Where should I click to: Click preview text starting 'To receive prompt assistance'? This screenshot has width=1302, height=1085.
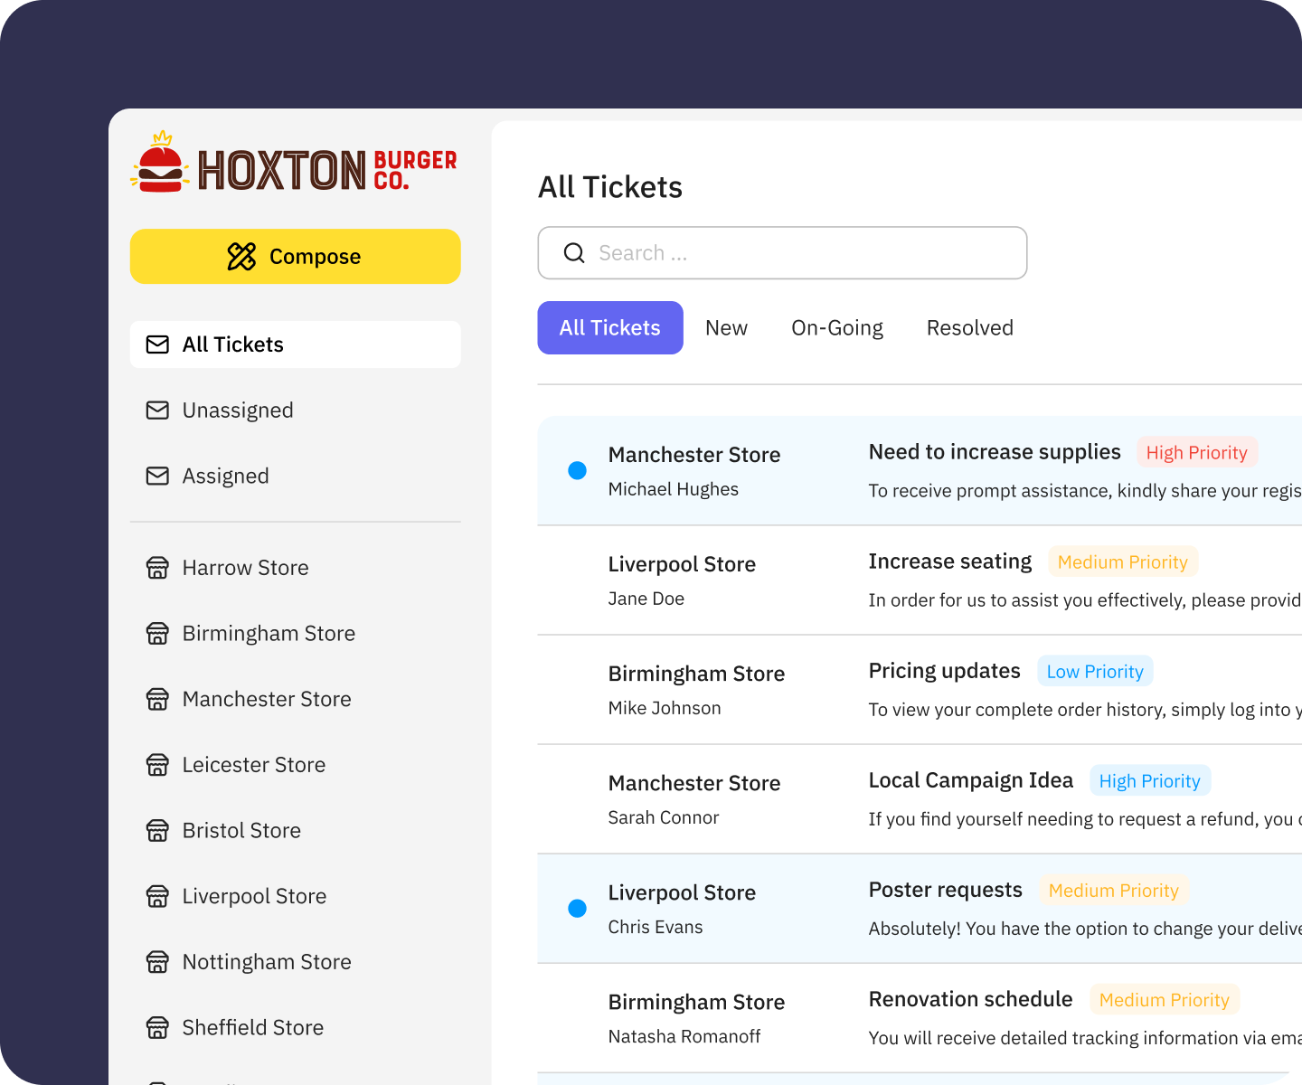coord(1085,491)
